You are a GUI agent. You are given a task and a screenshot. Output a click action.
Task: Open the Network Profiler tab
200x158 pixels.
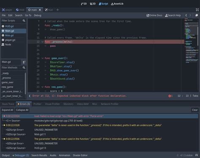110,104
